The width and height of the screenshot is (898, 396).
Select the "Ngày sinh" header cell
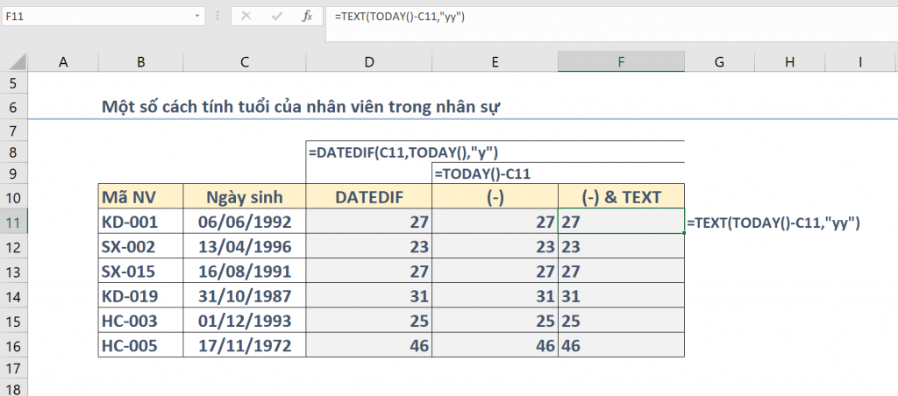pos(245,195)
